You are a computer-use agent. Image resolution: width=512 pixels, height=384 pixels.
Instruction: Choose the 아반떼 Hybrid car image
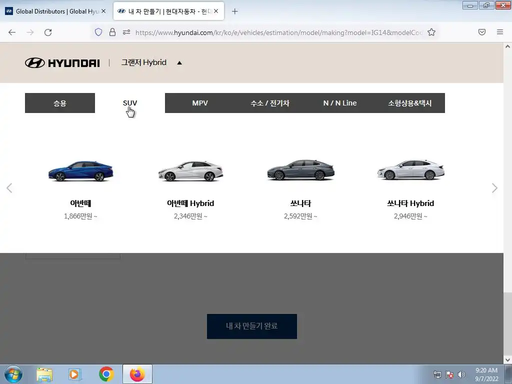190,171
